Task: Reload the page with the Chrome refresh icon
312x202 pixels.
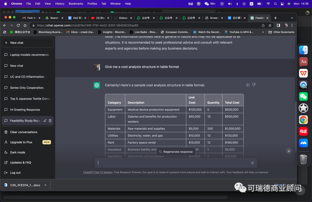Action: (18, 25)
